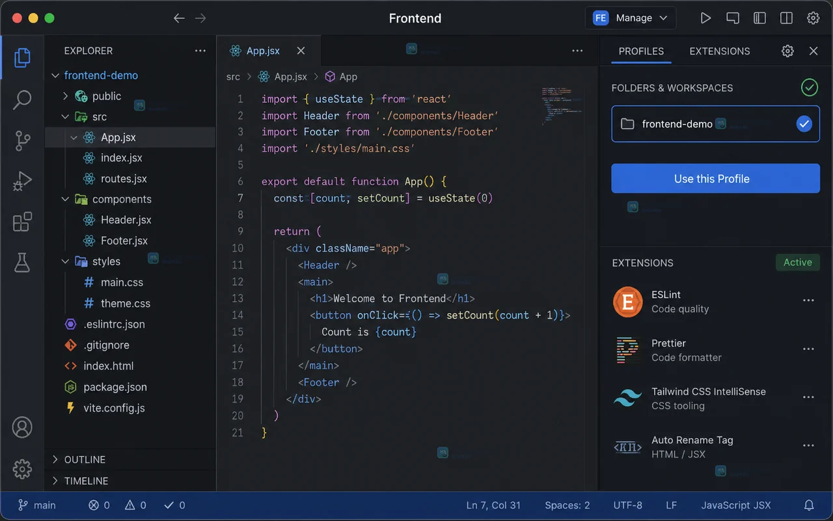The image size is (833, 521).
Task: Click the green Folders & Workspaces check
Action: [810, 87]
